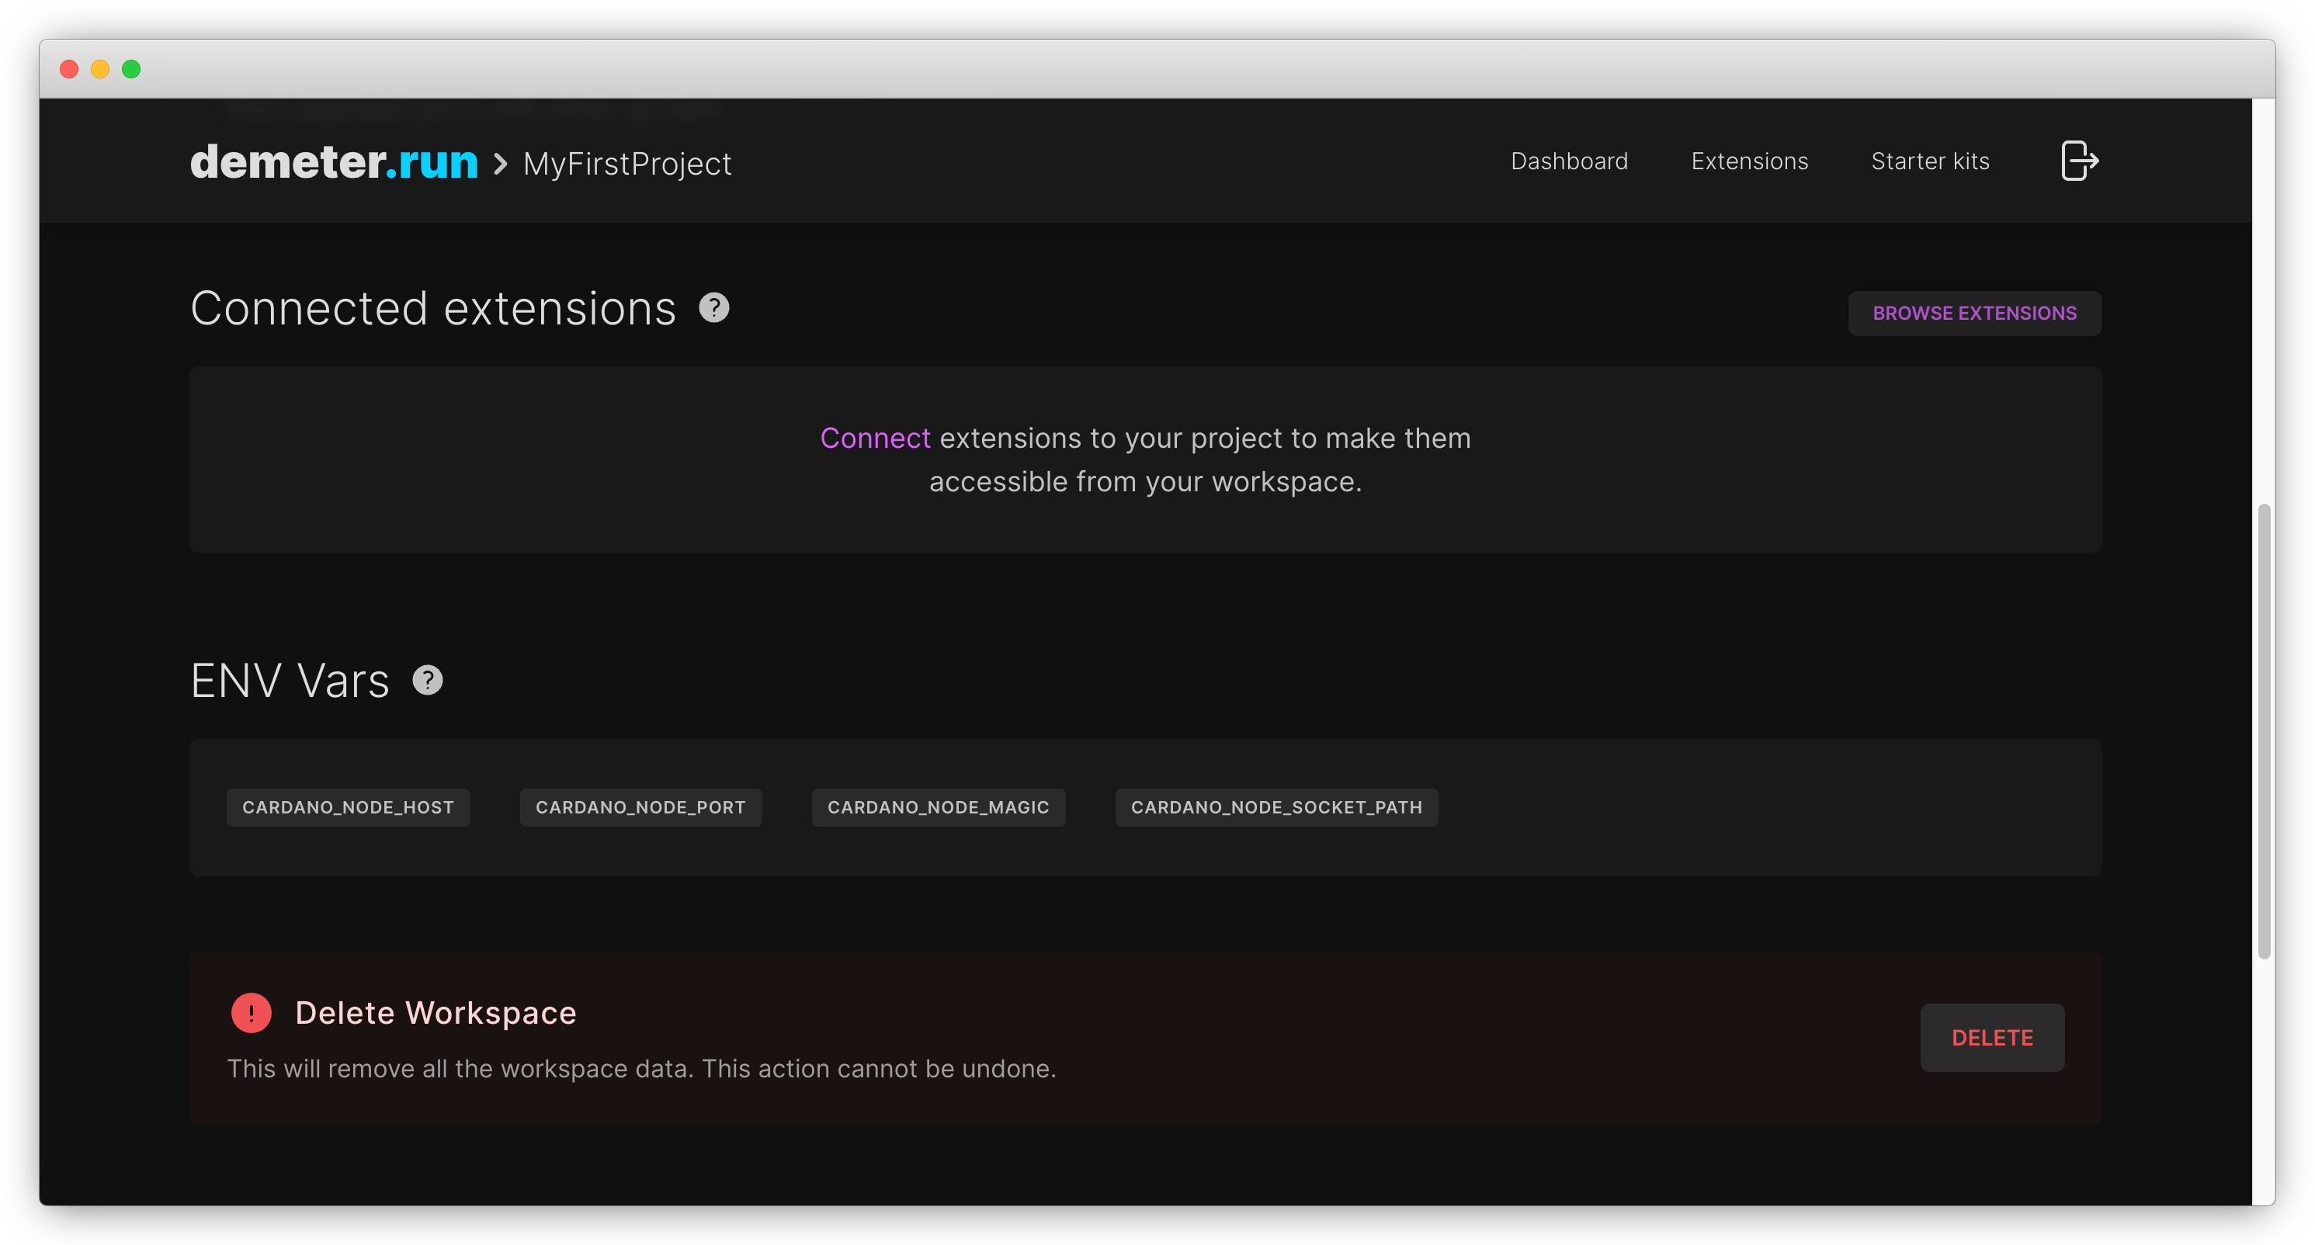Click the Delete Workspace title text
2315x1245 pixels.
(x=436, y=1012)
